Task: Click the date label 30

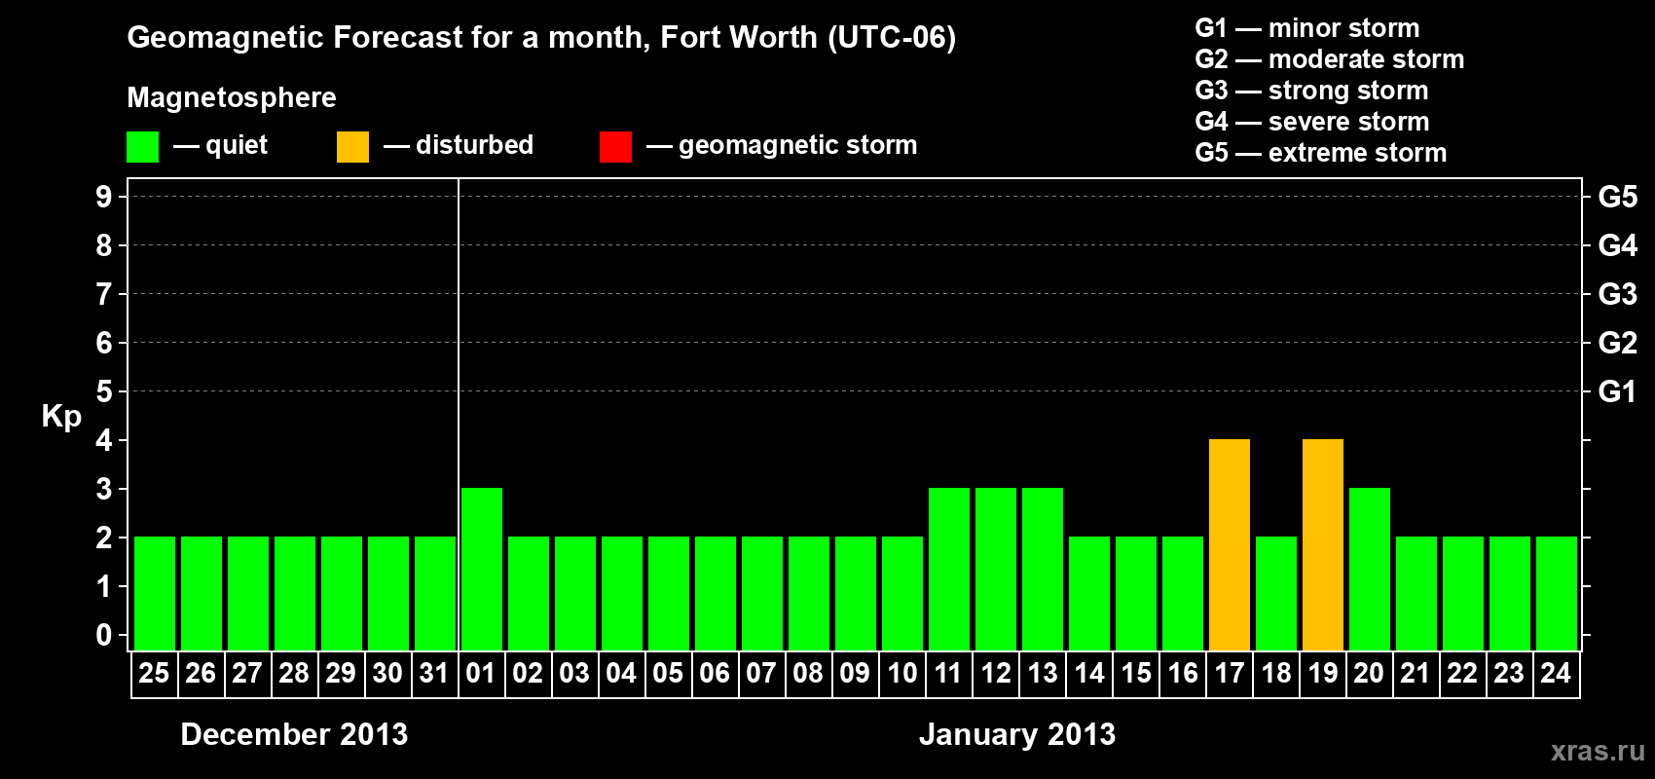Action: click(x=387, y=673)
